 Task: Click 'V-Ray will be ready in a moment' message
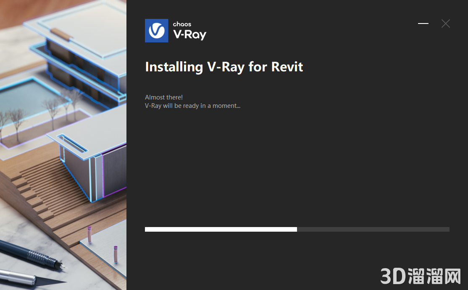[192, 105]
